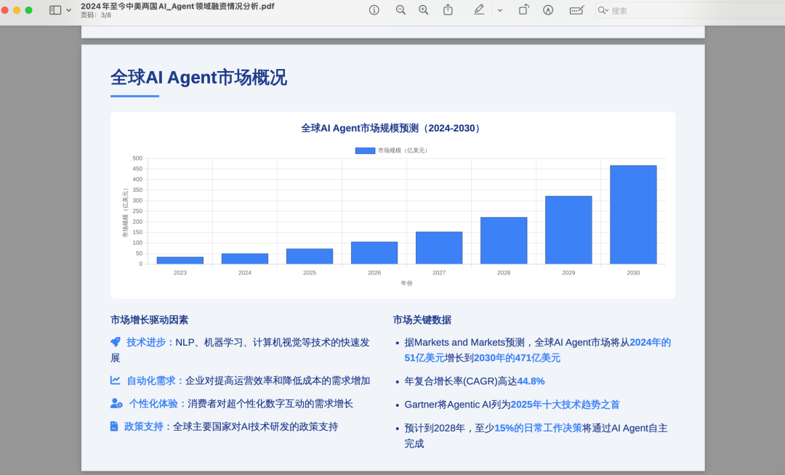Click the 2029 bar in the chart
The width and height of the screenshot is (785, 475).
coord(568,230)
